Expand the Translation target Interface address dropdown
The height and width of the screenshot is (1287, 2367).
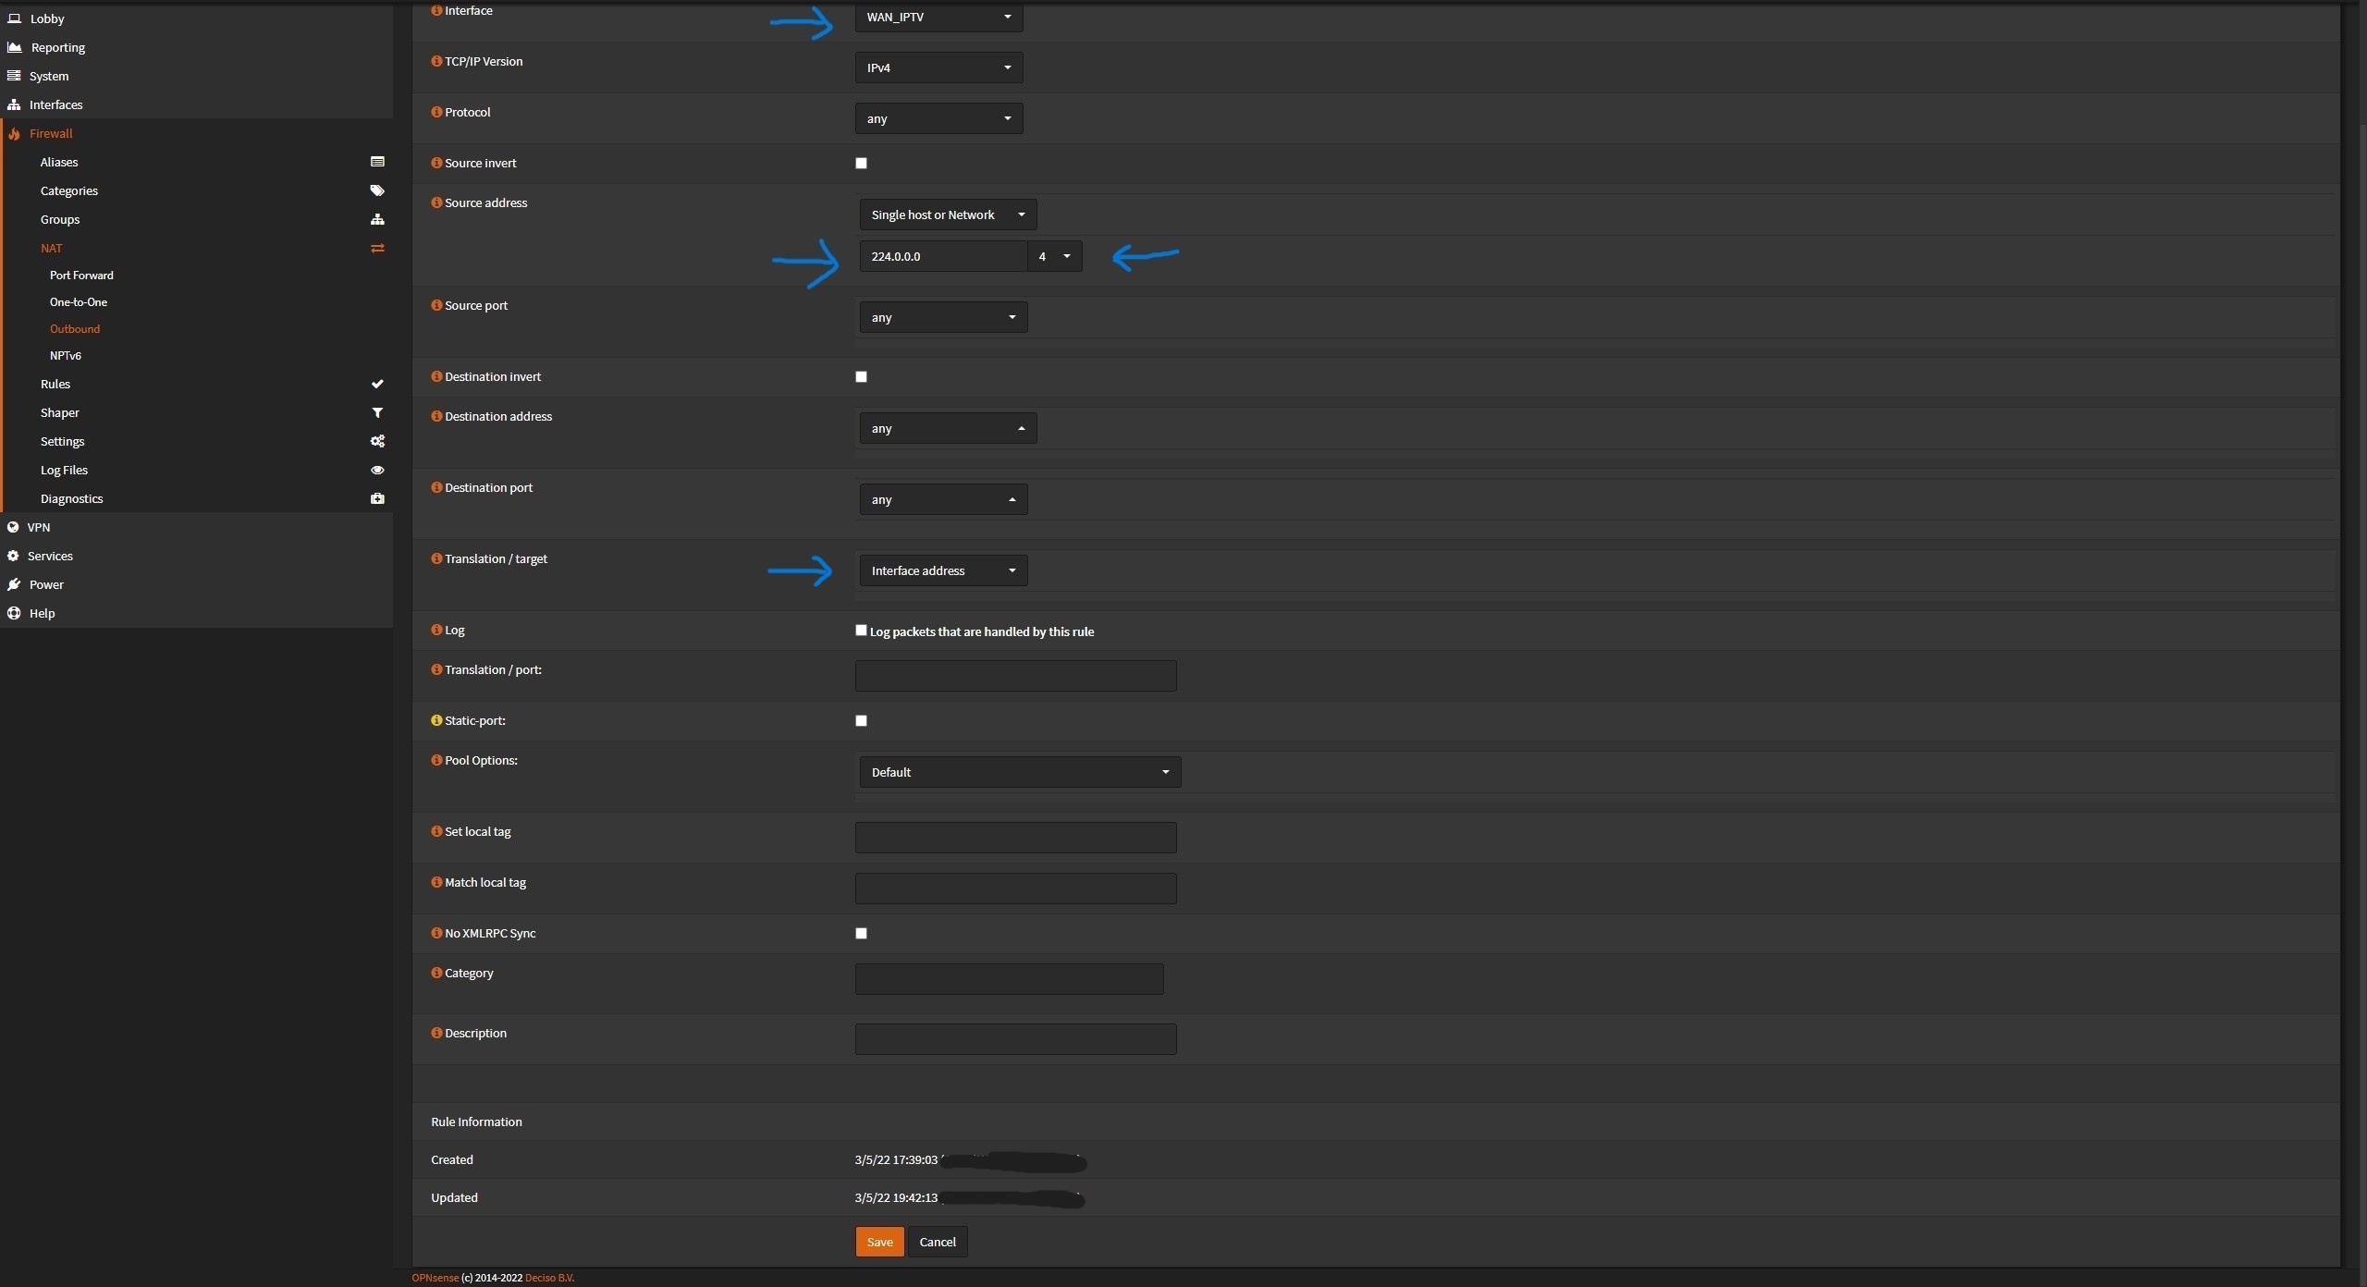pos(942,570)
